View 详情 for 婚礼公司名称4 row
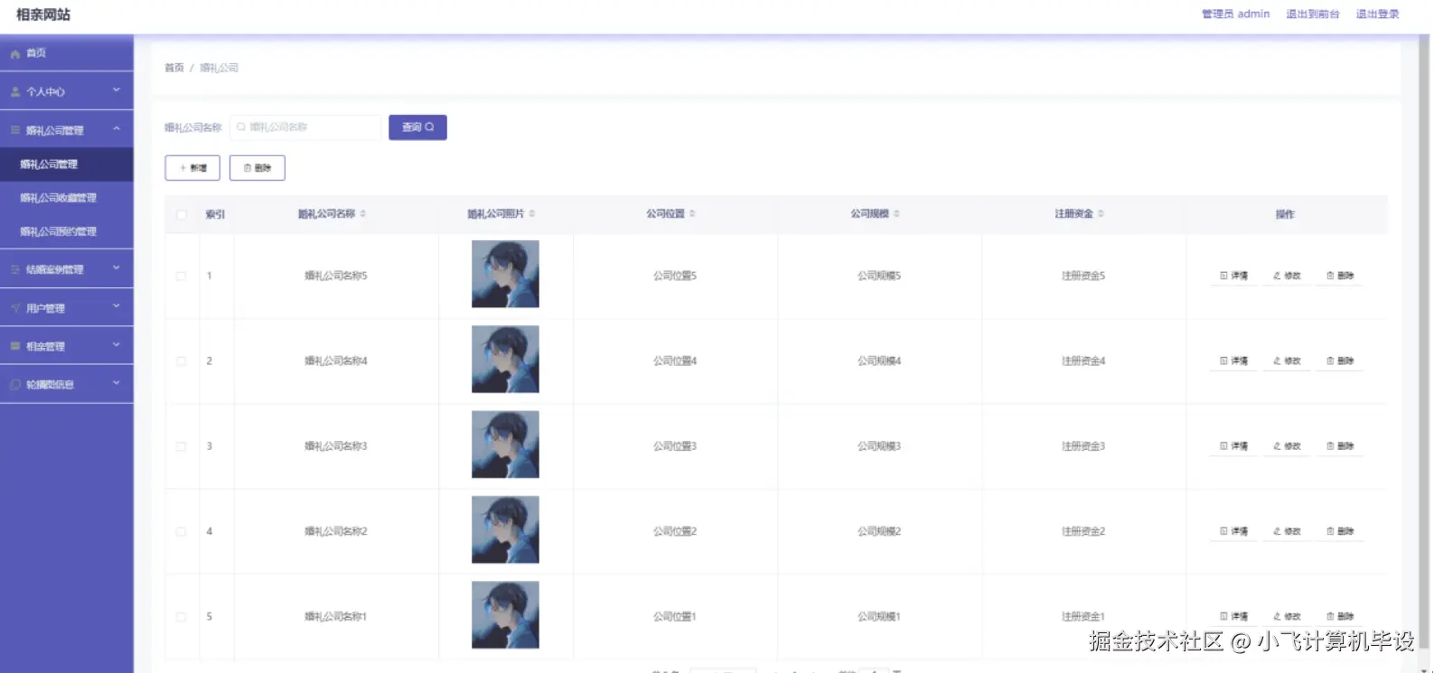 point(1233,360)
